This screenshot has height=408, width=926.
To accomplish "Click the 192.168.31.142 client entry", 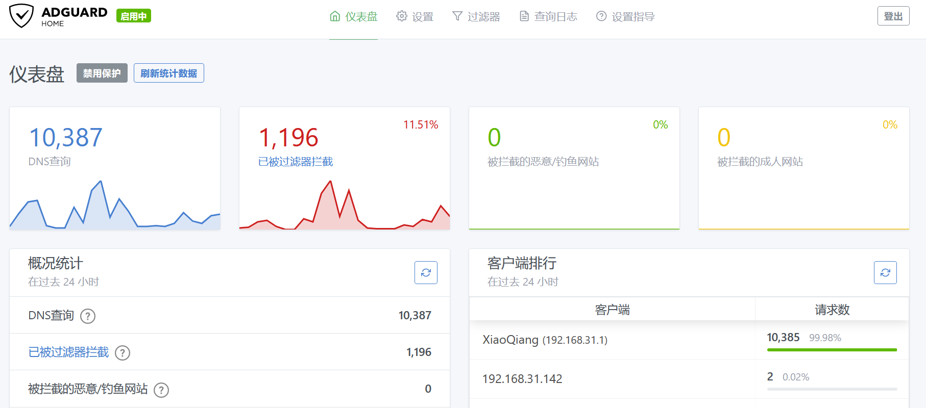I will tap(522, 379).
